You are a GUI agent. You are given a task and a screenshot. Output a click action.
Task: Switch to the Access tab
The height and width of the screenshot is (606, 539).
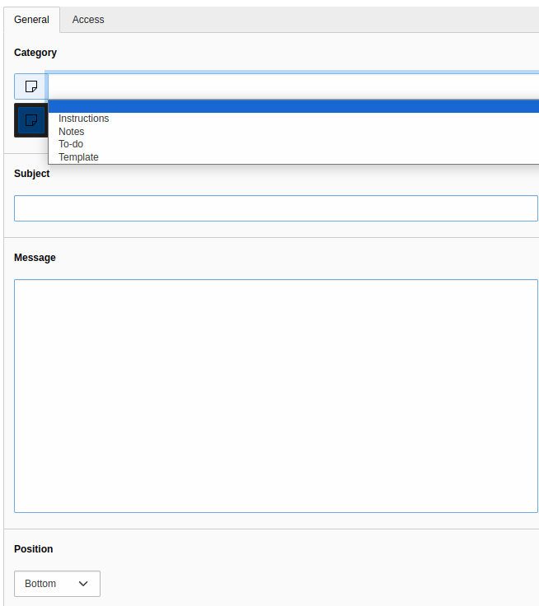tap(88, 20)
